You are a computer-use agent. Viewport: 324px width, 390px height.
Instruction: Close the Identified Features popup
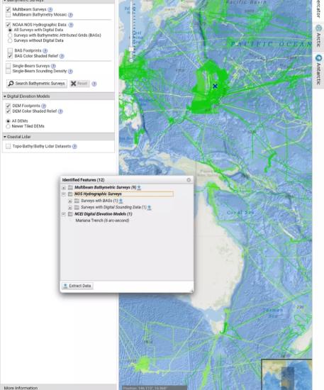tap(189, 179)
